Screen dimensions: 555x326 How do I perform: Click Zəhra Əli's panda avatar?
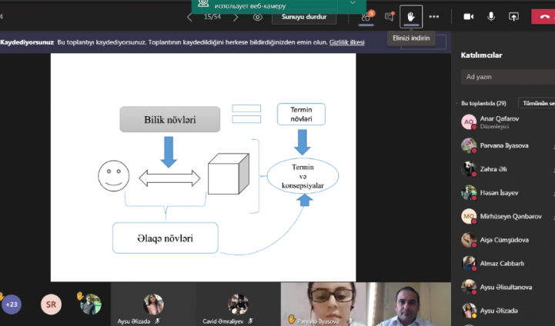pyautogui.click(x=469, y=169)
